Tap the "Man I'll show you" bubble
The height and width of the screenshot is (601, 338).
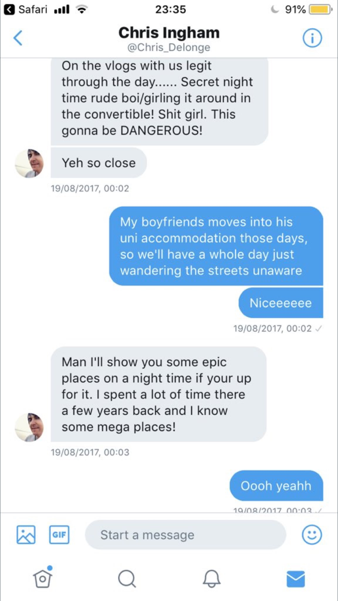(158, 394)
